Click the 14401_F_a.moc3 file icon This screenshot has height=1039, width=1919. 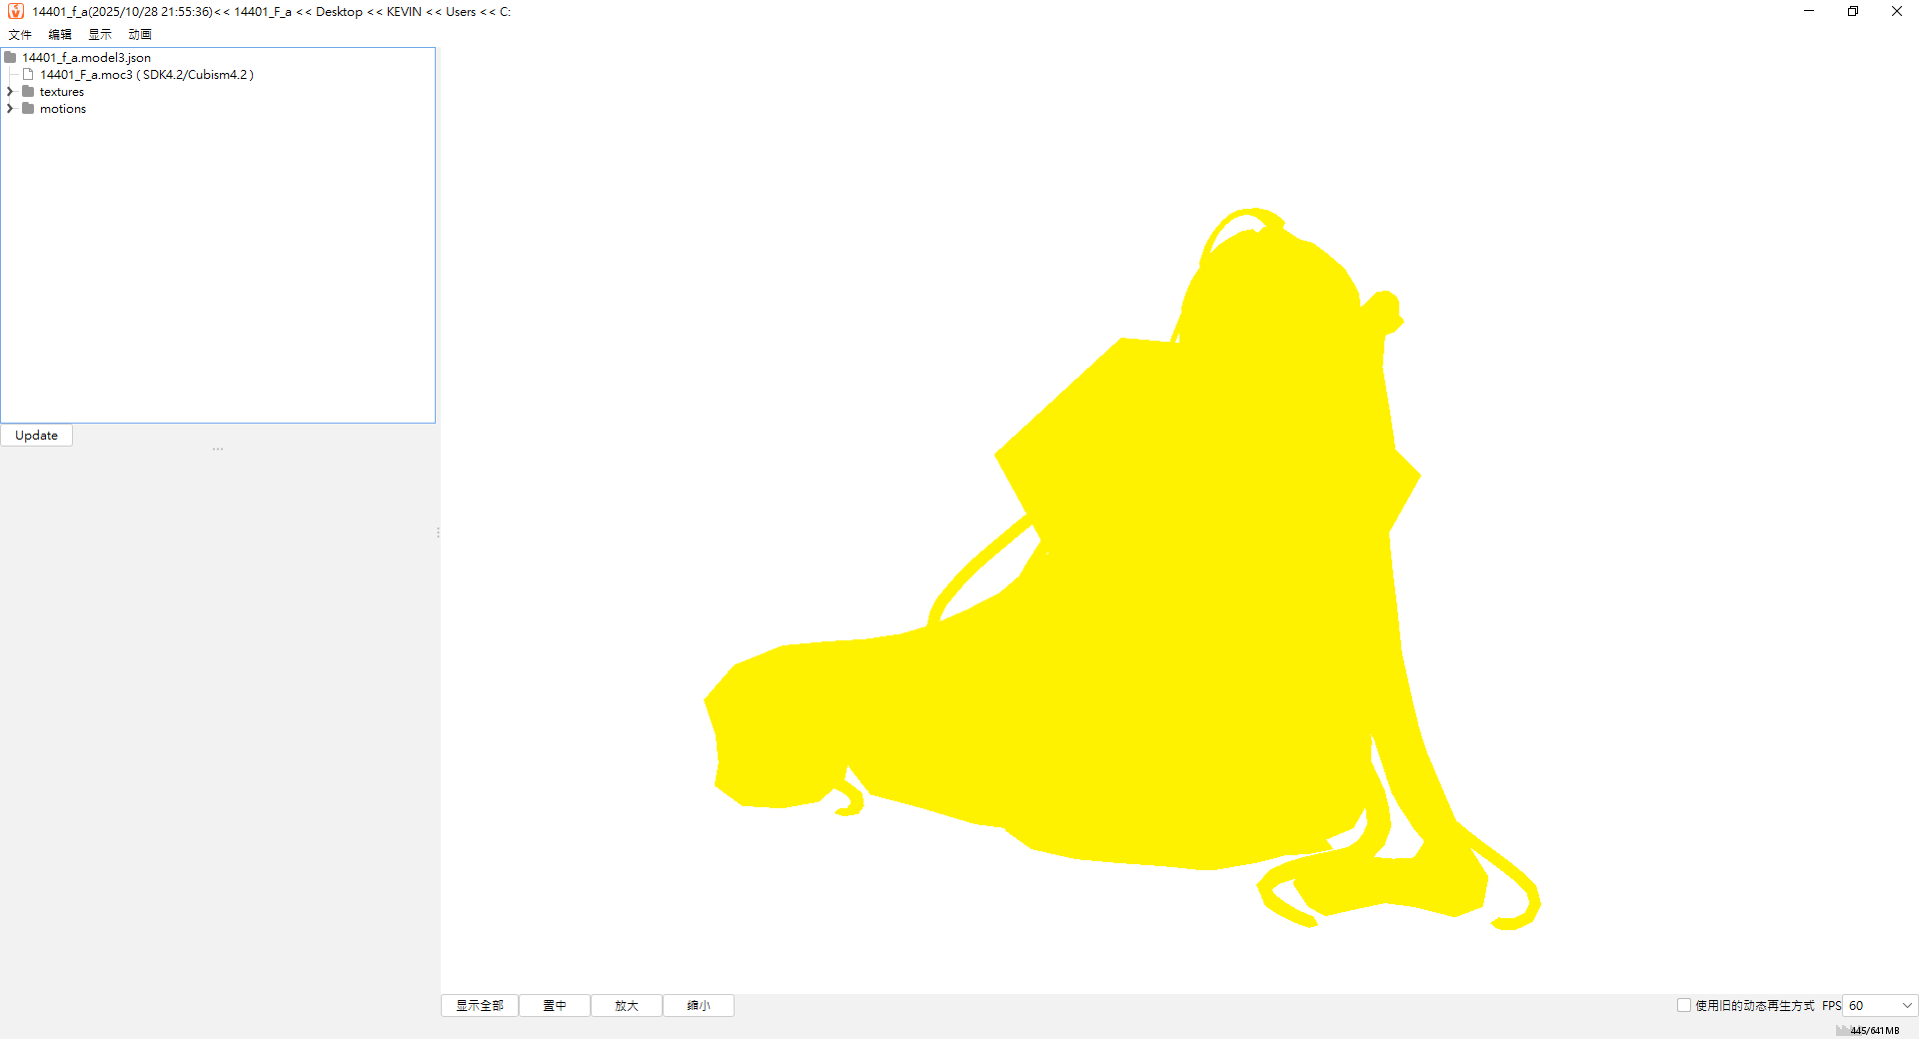(x=29, y=75)
